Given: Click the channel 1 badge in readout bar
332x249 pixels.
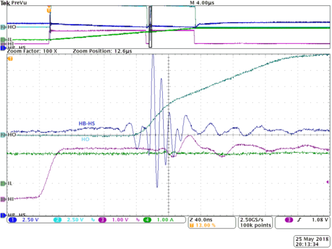Looking at the screenshot, I should 13,220.
